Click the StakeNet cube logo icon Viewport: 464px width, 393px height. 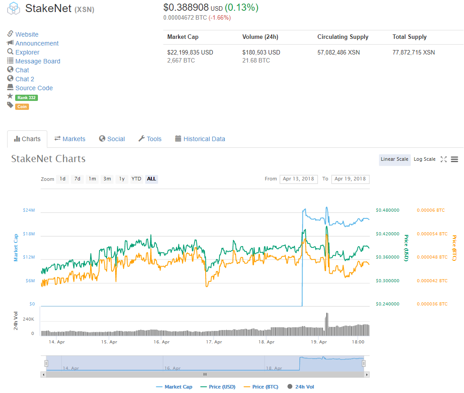click(x=14, y=8)
